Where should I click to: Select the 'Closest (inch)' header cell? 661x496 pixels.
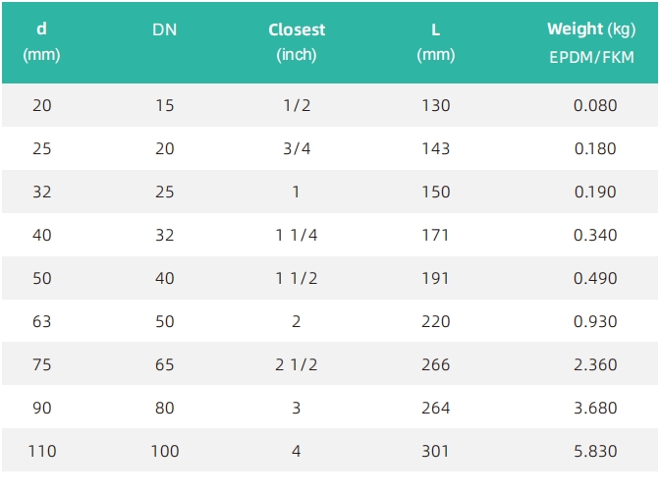[297, 42]
